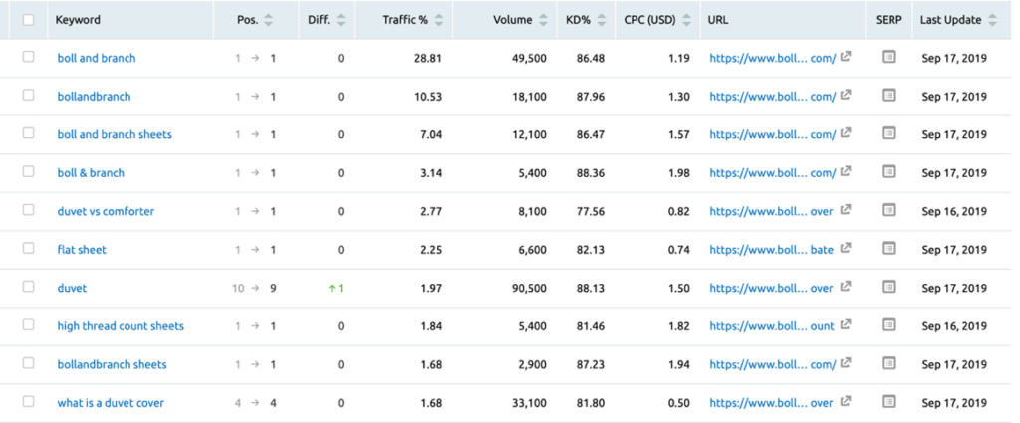Click external link icon in duvet vs comforter row
This screenshot has width=1020, height=423.
[846, 210]
